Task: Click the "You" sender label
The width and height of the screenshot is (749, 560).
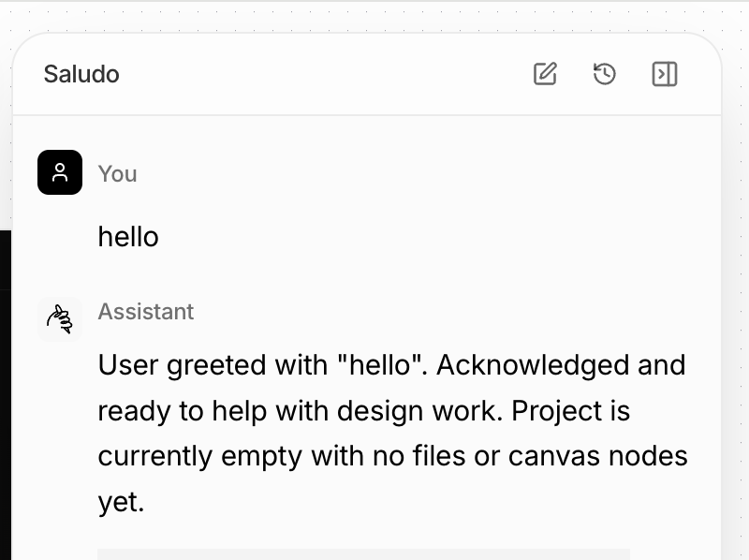Action: point(118,173)
